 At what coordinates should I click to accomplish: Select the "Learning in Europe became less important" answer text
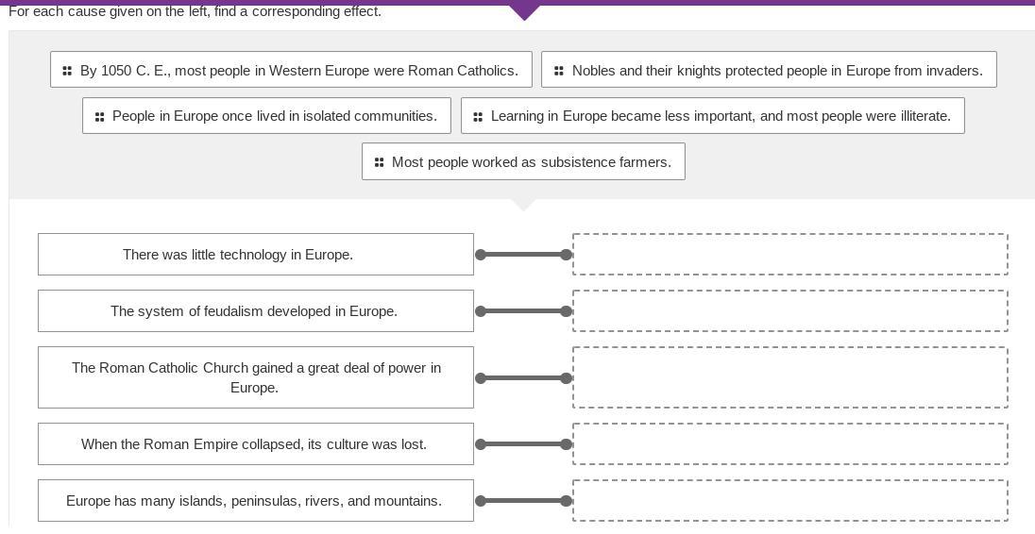tap(720, 116)
